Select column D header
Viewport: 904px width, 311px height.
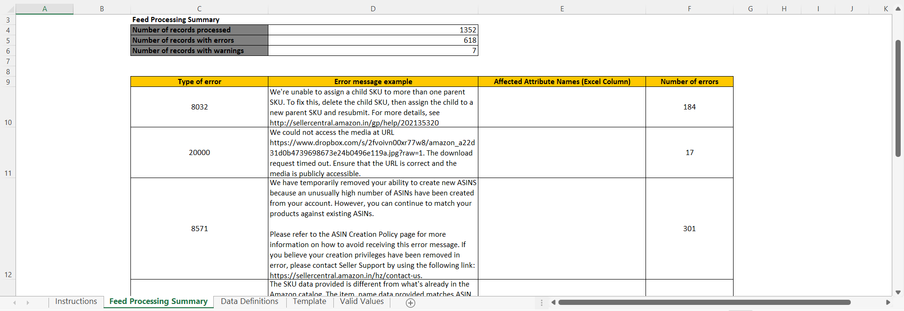(x=373, y=9)
